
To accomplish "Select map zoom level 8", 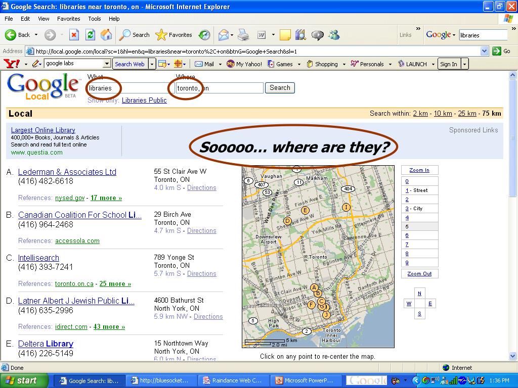I will tap(407, 254).
